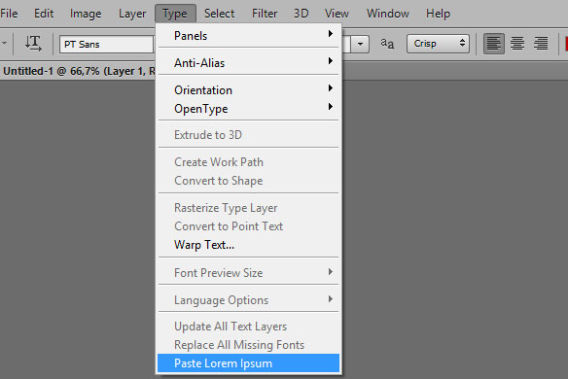The height and width of the screenshot is (379, 568).
Task: Choose Rasterize Type Layer
Action: pos(249,207)
